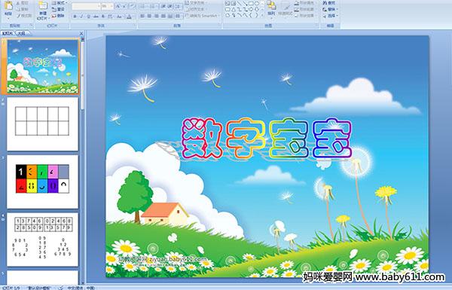Switch to the Outline (大纲) tab
Image resolution: width=452 pixels, height=290 pixels.
pos(21,33)
